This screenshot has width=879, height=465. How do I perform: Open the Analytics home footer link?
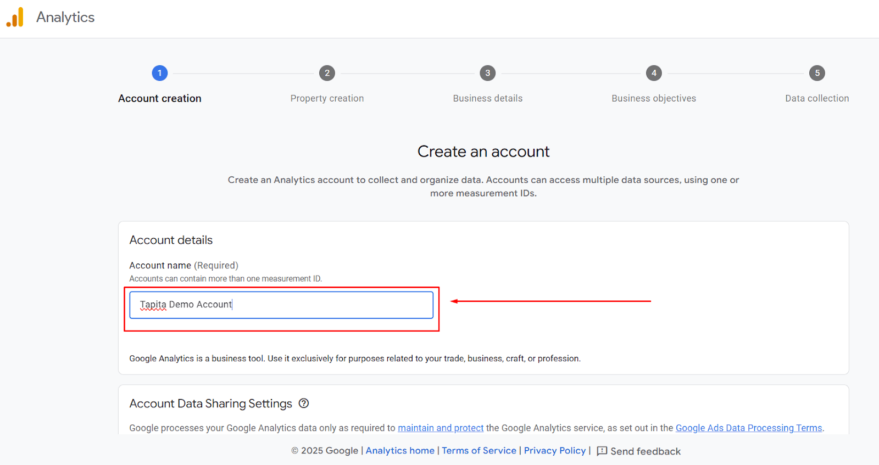click(400, 451)
